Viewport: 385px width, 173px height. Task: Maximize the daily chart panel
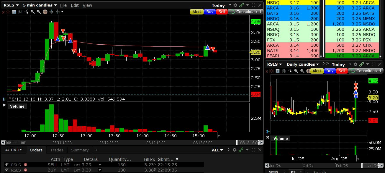coord(373,64)
